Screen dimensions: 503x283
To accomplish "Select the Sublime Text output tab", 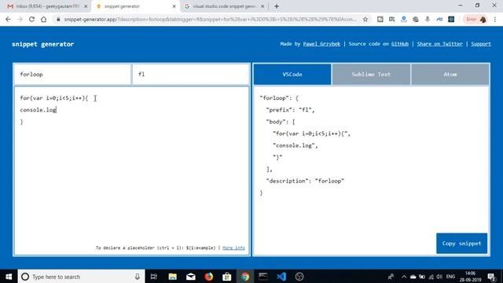I will click(x=371, y=74).
